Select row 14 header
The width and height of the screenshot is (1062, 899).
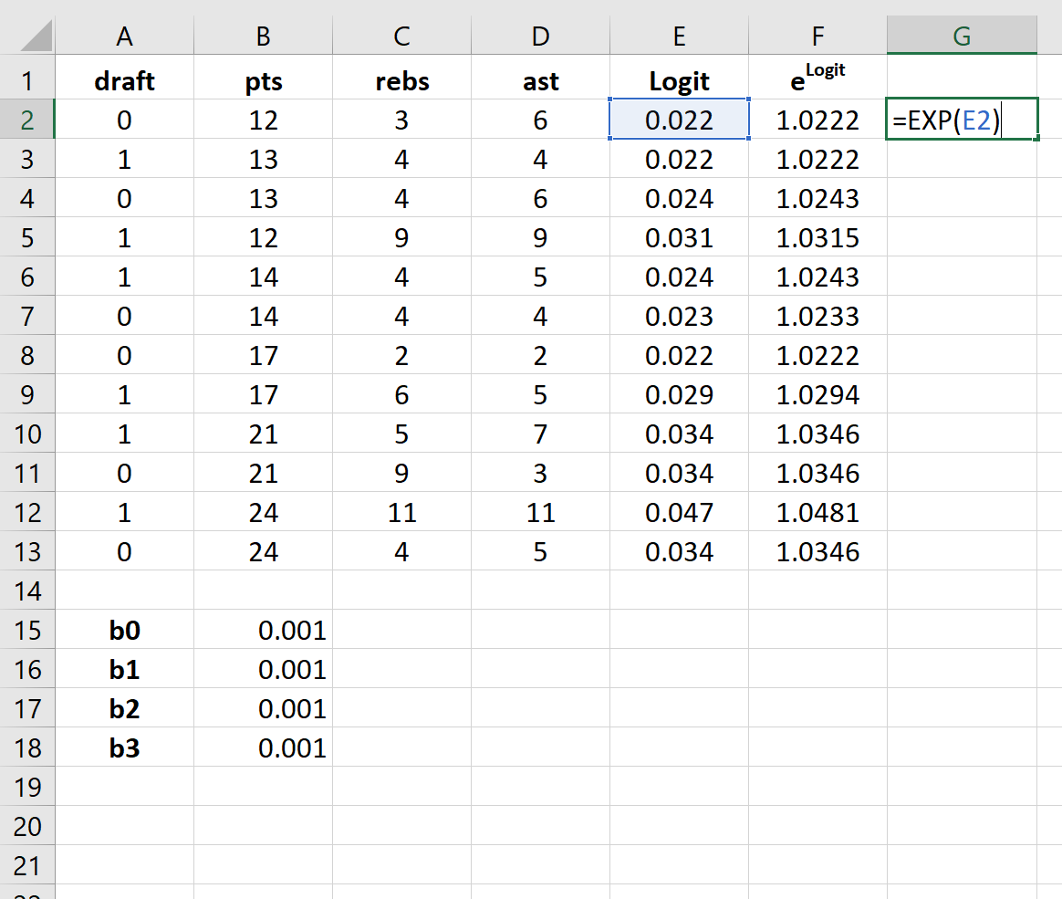click(27, 591)
